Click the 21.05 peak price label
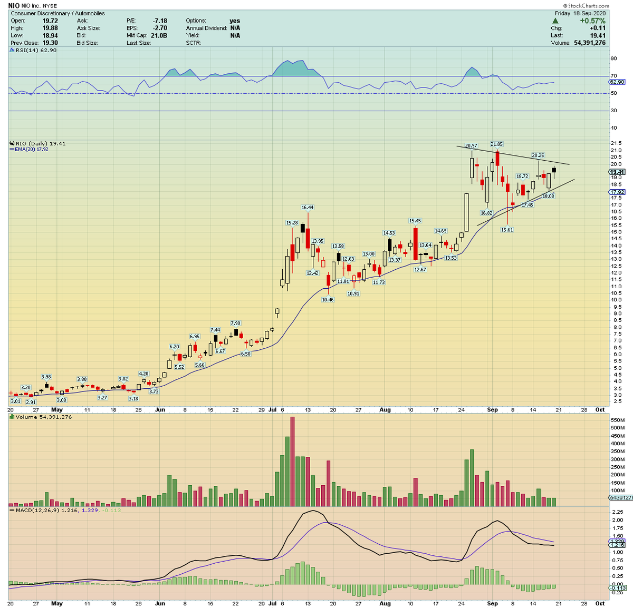The width and height of the screenshot is (633, 608). [x=496, y=144]
